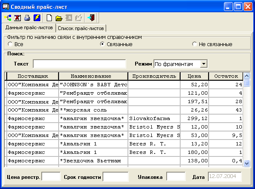Switch to "Список прайс-листов" tab
This screenshot has height=189, width=255.
click(x=81, y=28)
